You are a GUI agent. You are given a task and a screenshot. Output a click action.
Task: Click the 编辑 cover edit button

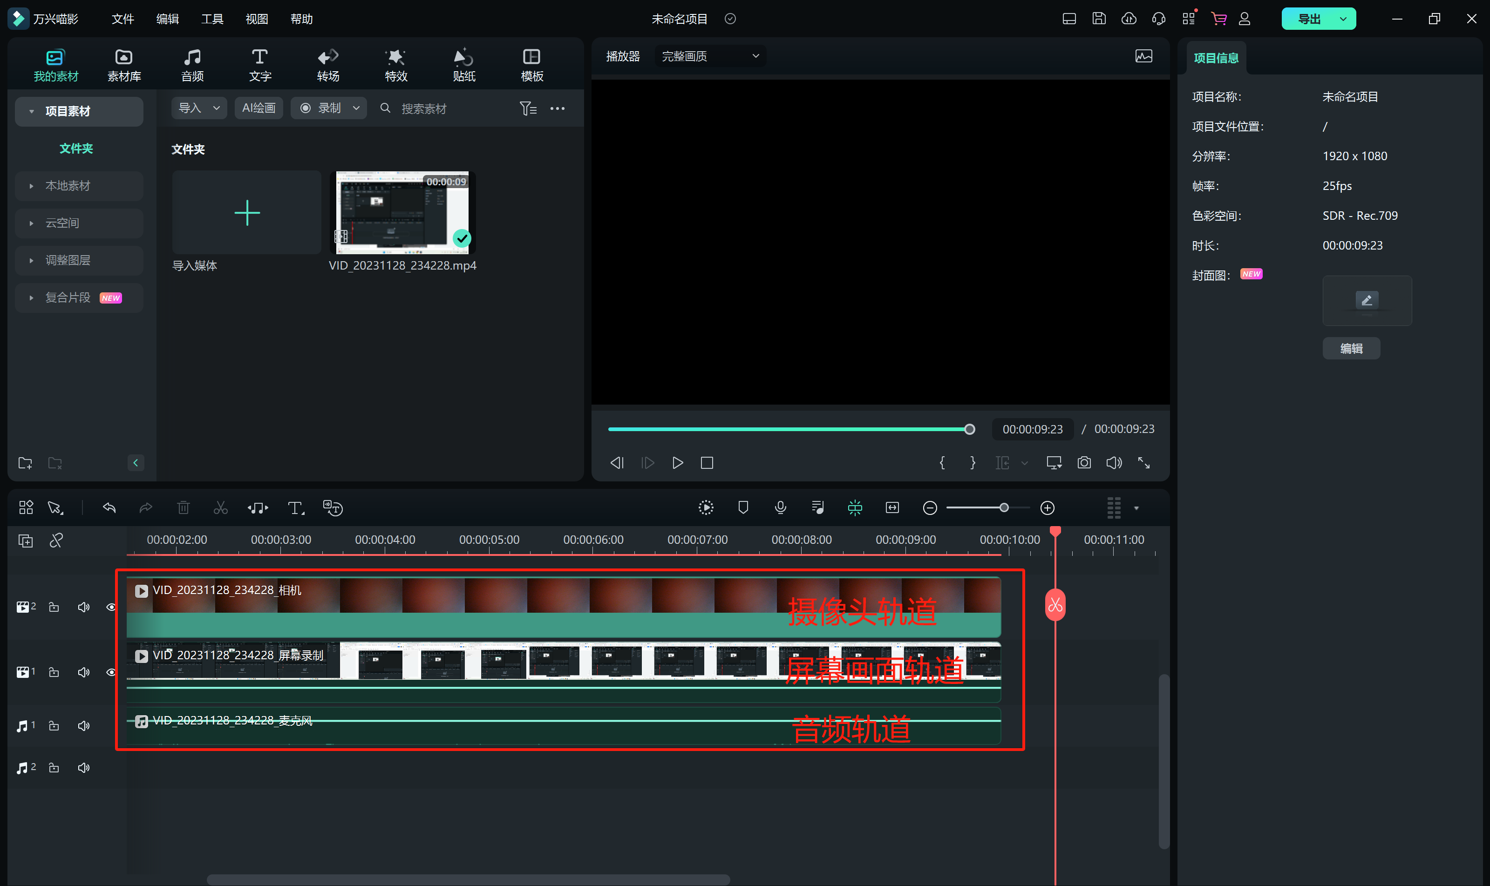point(1351,349)
